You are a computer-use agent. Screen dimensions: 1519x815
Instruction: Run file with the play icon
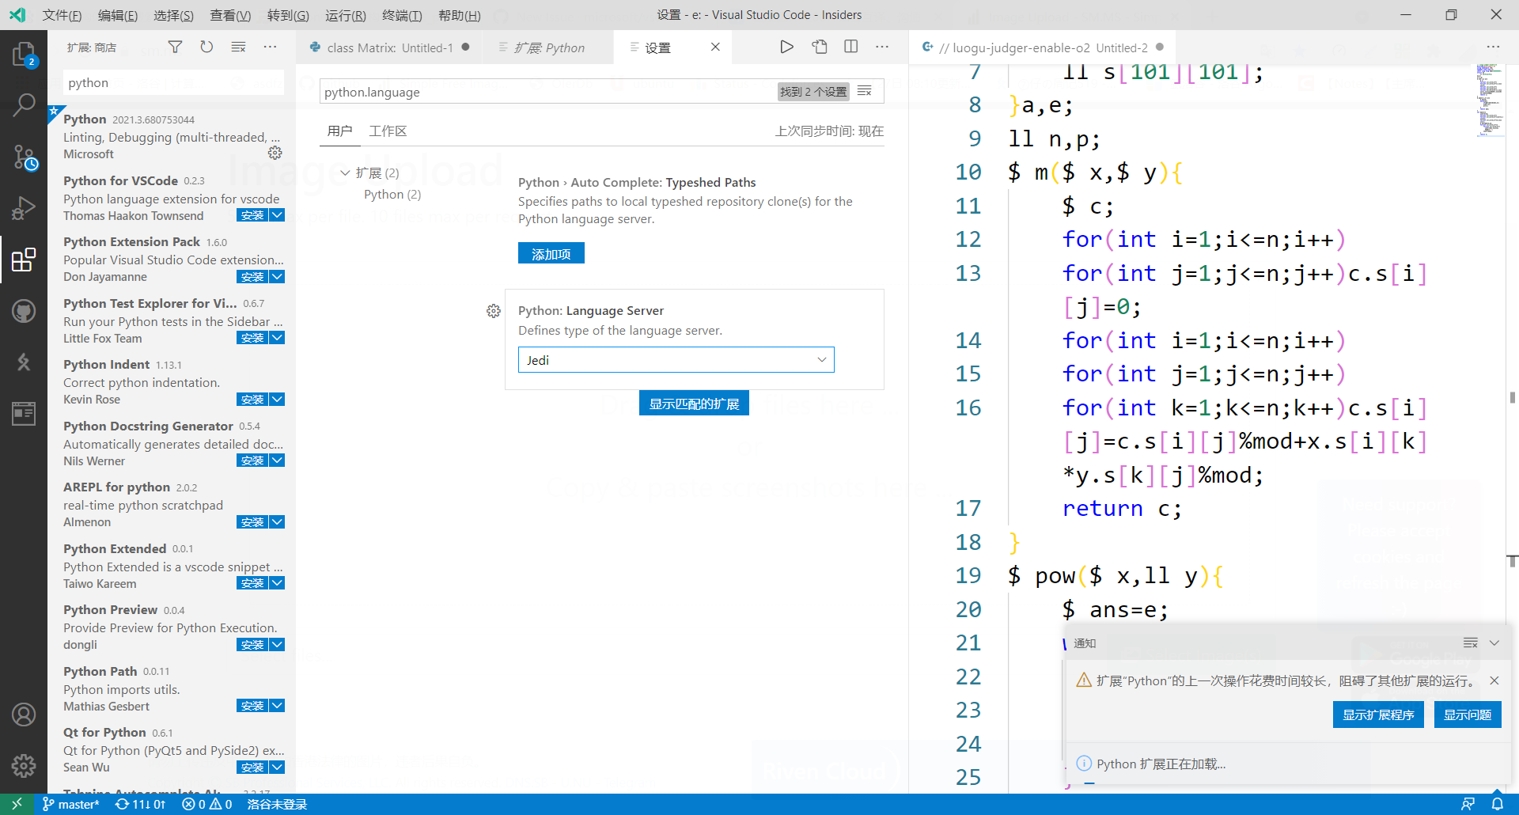click(786, 47)
